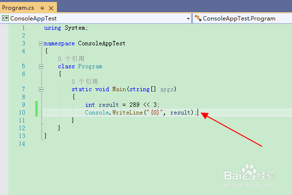Screen dimensions: 292x195
Task: Click line number 14
Action: (22, 144)
